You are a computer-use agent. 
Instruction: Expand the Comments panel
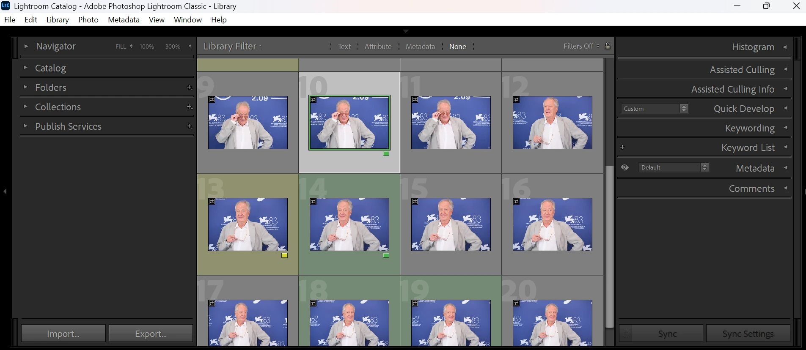[785, 188]
